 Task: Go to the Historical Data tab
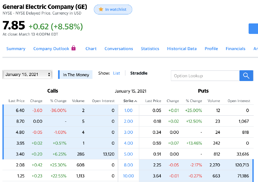182,49
